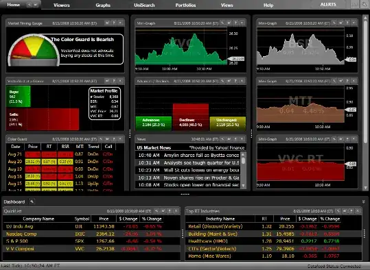Click the green Buys bar

pyautogui.click(x=18, y=97)
